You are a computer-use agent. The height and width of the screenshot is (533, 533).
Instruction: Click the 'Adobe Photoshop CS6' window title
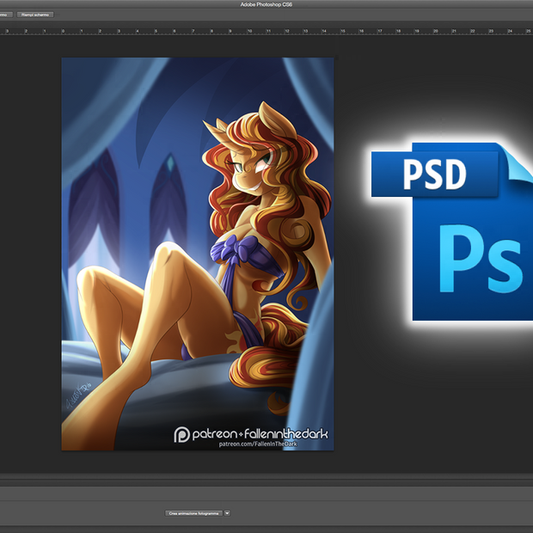pos(266,4)
